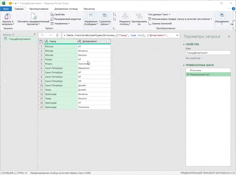
Task: Open query Properties (Свойства)
Action: tap(57, 15)
